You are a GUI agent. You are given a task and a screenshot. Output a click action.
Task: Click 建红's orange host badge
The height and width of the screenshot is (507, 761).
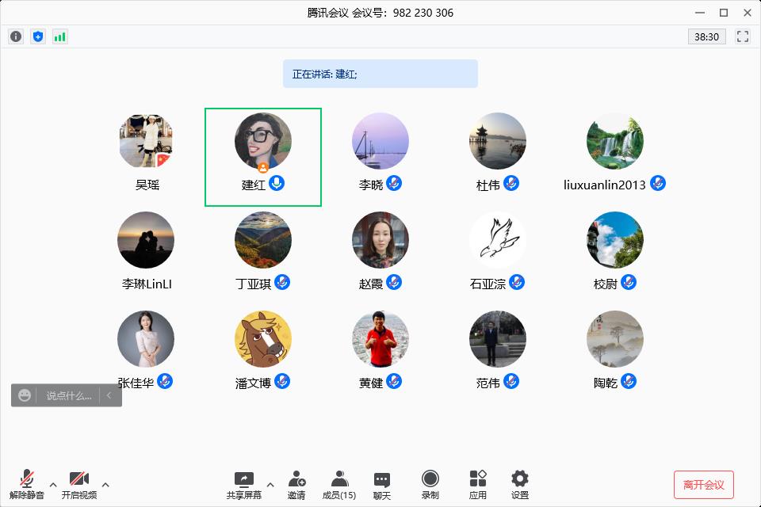263,168
